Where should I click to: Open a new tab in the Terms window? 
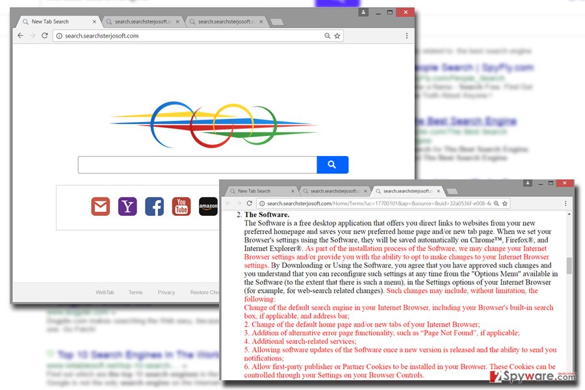452,192
